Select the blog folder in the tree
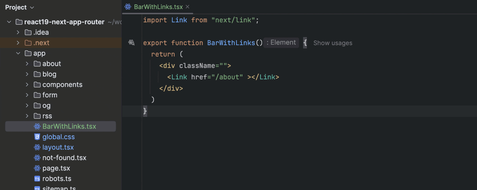The image size is (477, 190). tap(49, 74)
